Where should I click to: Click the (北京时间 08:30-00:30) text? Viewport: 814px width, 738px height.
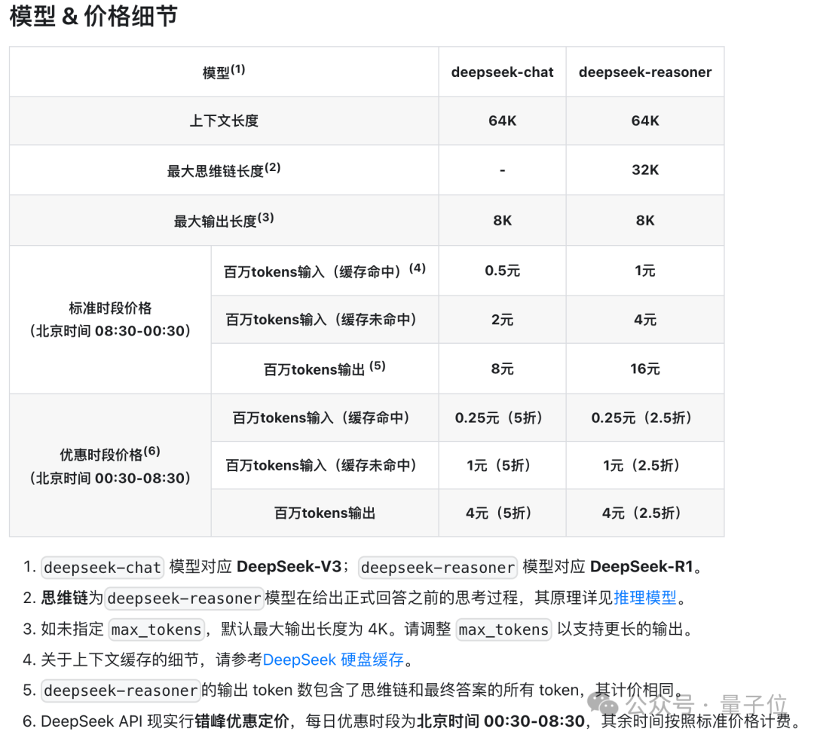point(110,331)
